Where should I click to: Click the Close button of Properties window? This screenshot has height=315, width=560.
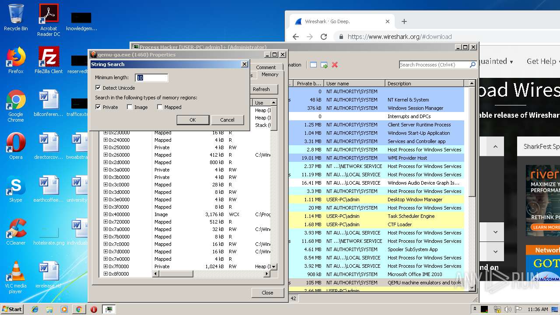click(267, 293)
